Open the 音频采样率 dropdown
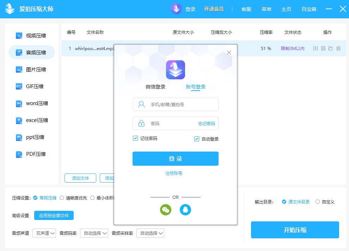Viewport: 349px width, 251px height. [x=150, y=233]
